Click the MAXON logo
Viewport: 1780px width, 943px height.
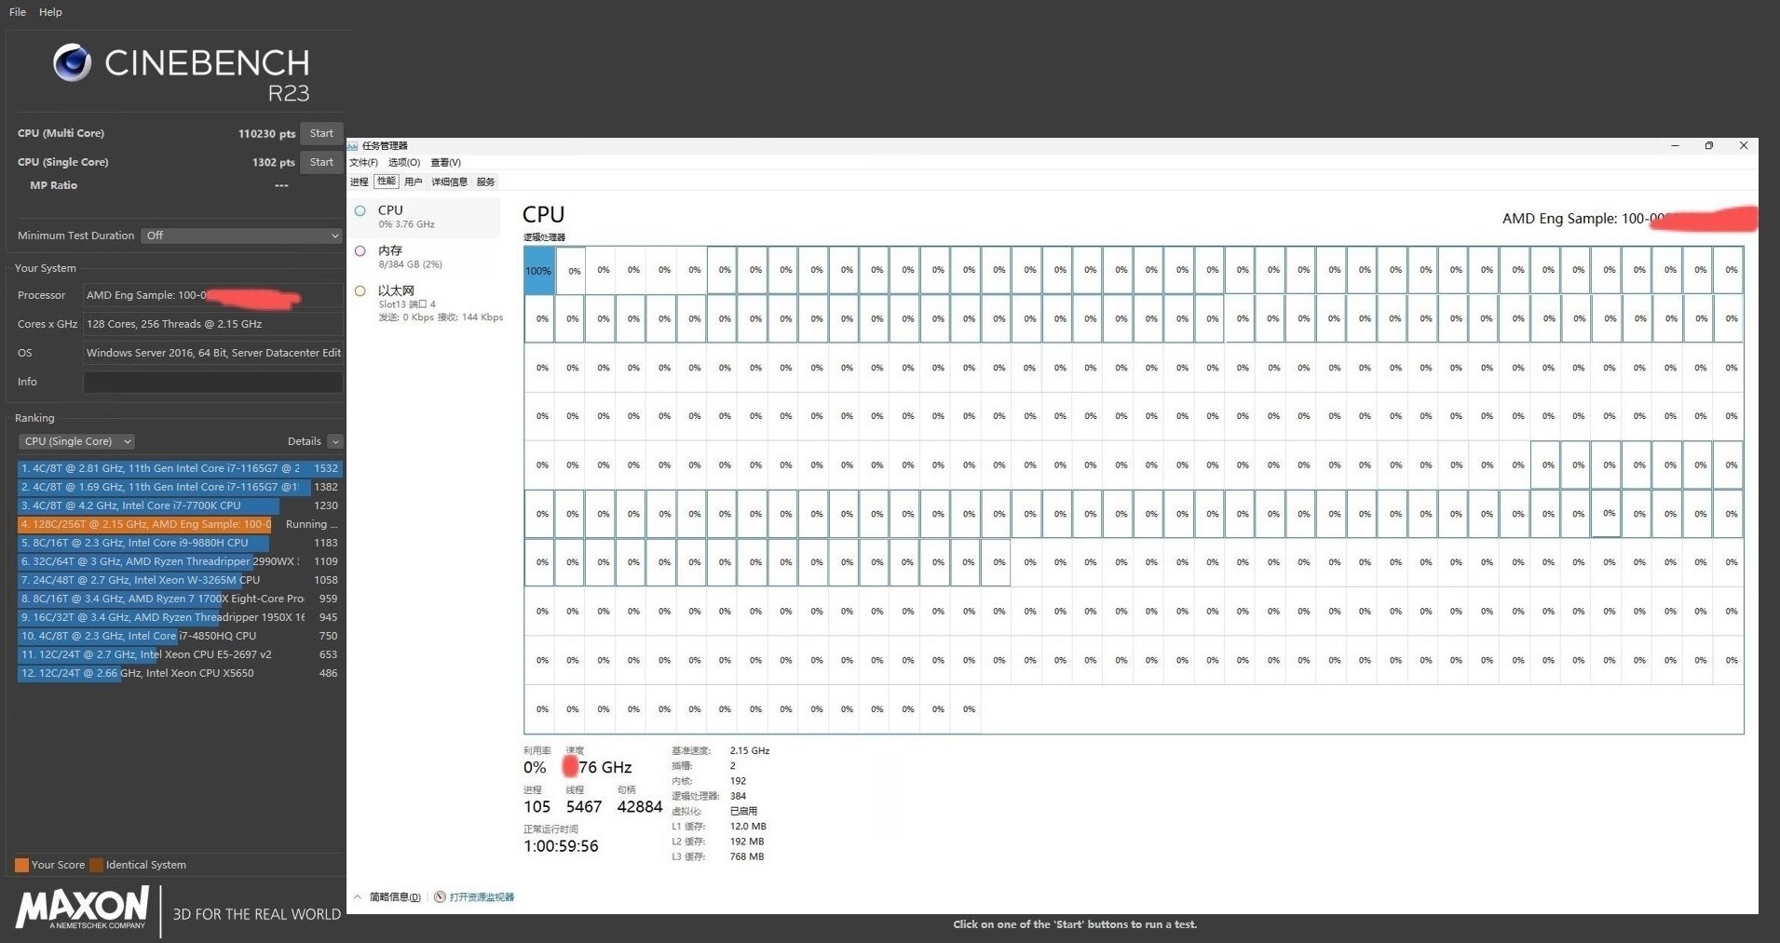pyautogui.click(x=82, y=908)
